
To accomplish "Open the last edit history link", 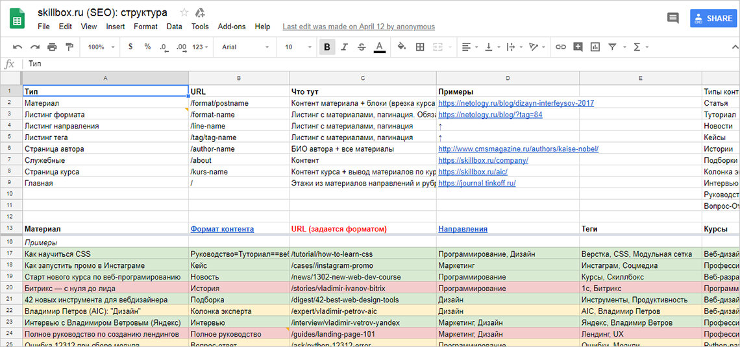I will pyautogui.click(x=359, y=27).
